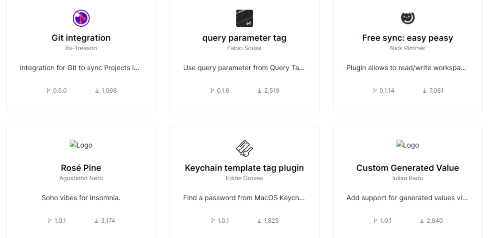Viewport: 490px width, 238px height.
Task: Click the broken Logo image for Rosé Pine
Action: click(x=81, y=144)
